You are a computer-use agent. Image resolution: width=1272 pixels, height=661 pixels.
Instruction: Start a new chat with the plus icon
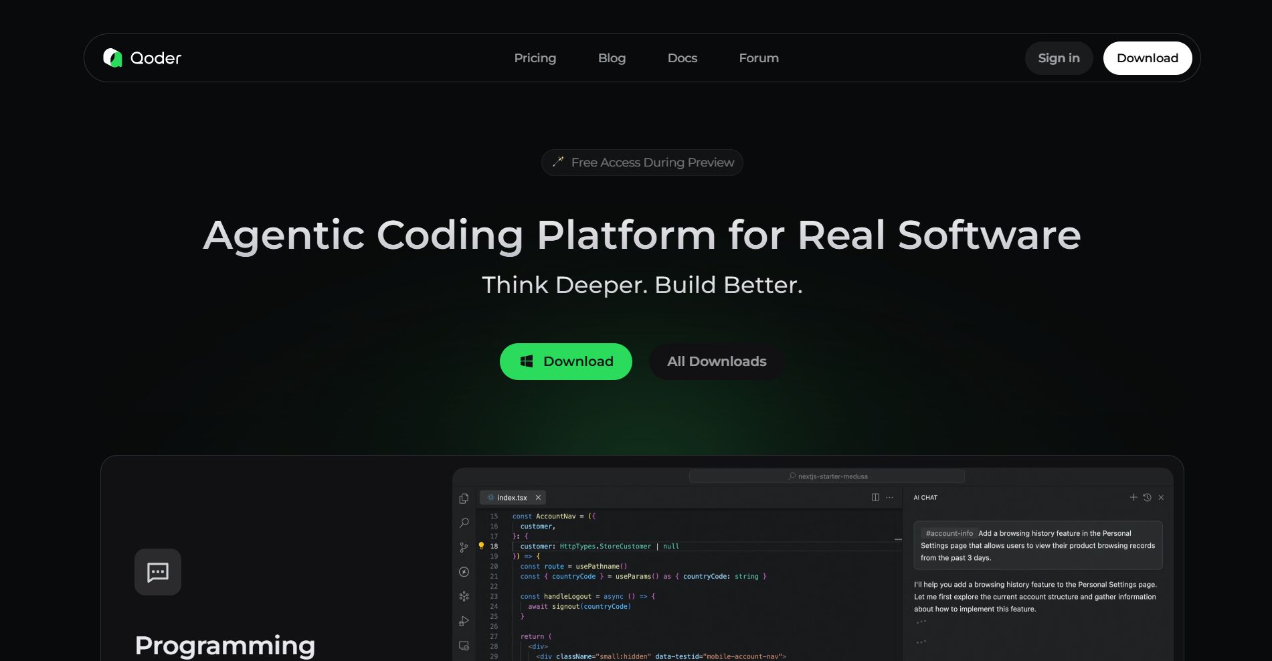pos(1133,497)
